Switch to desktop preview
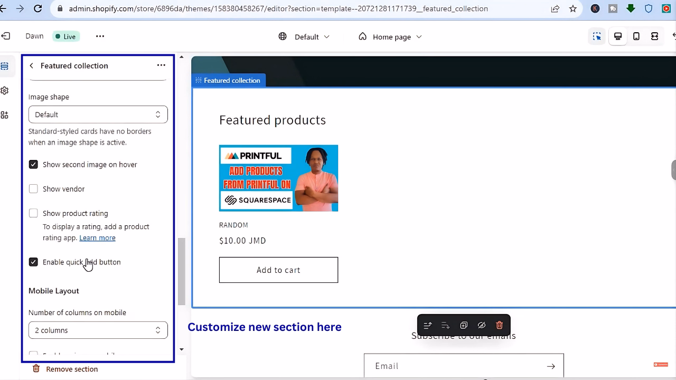The height and width of the screenshot is (380, 676). coord(617,36)
